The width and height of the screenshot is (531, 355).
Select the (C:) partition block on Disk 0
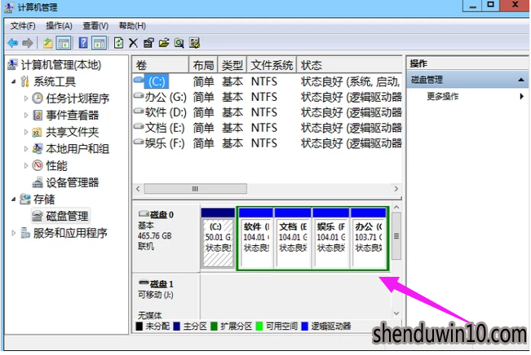(x=218, y=239)
